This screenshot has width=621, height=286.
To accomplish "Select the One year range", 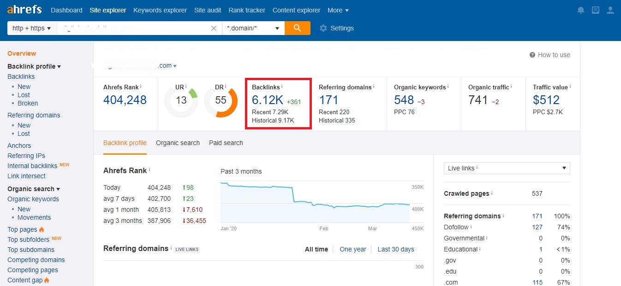I will 353,249.
